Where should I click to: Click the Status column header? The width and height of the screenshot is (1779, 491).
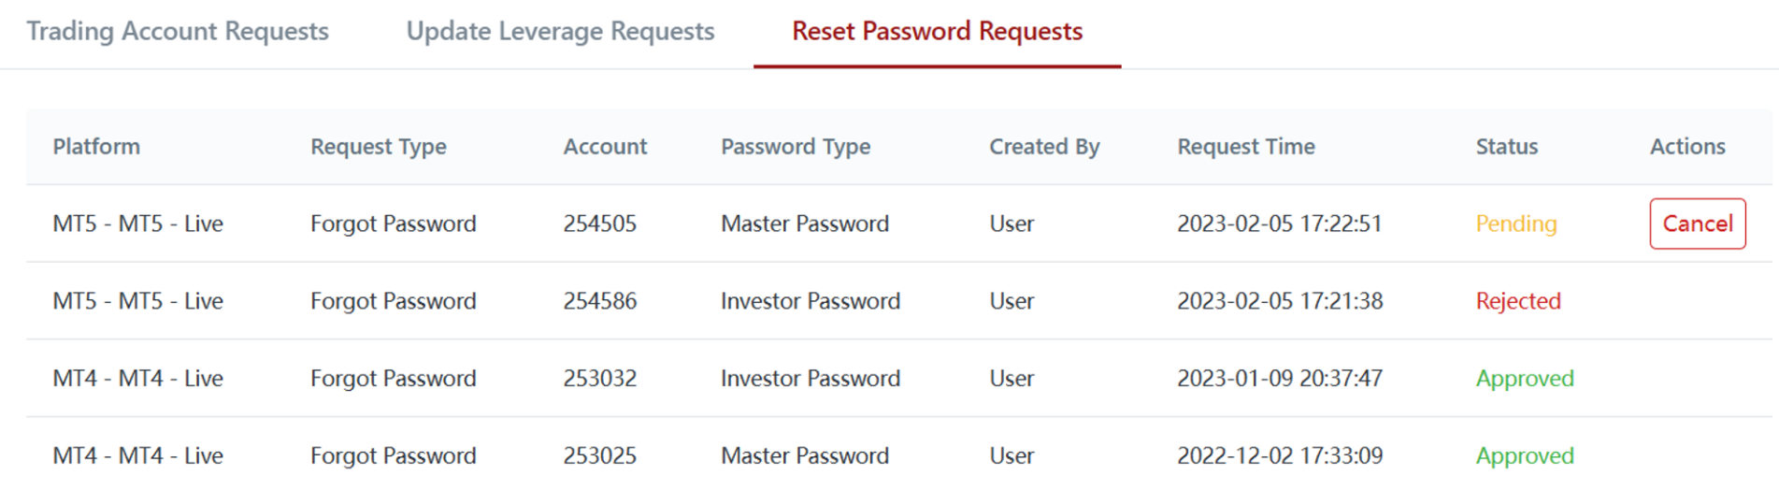tap(1507, 147)
